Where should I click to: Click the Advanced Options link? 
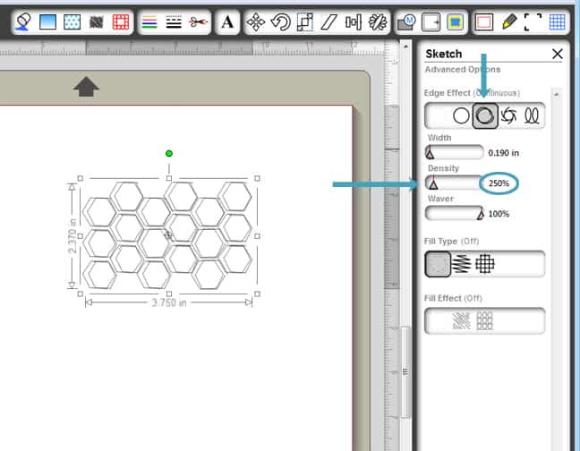463,70
